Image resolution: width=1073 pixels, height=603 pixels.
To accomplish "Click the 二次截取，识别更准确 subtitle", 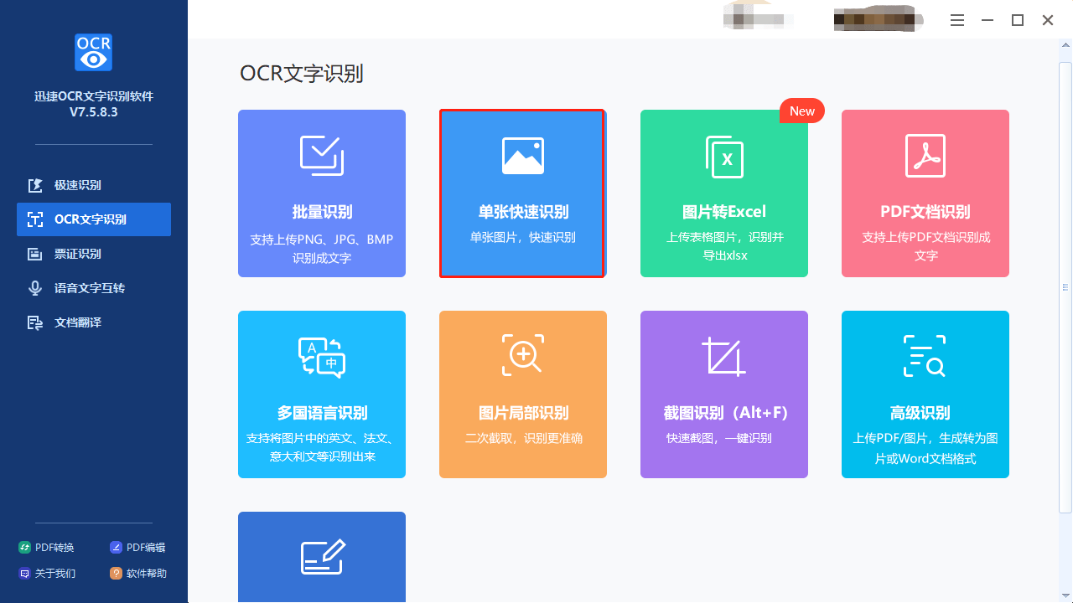I will click(x=523, y=438).
